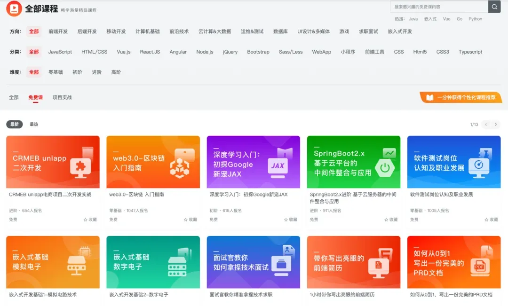The height and width of the screenshot is (306, 508).
Task: Click hot search term Go
Action: pos(460,19)
